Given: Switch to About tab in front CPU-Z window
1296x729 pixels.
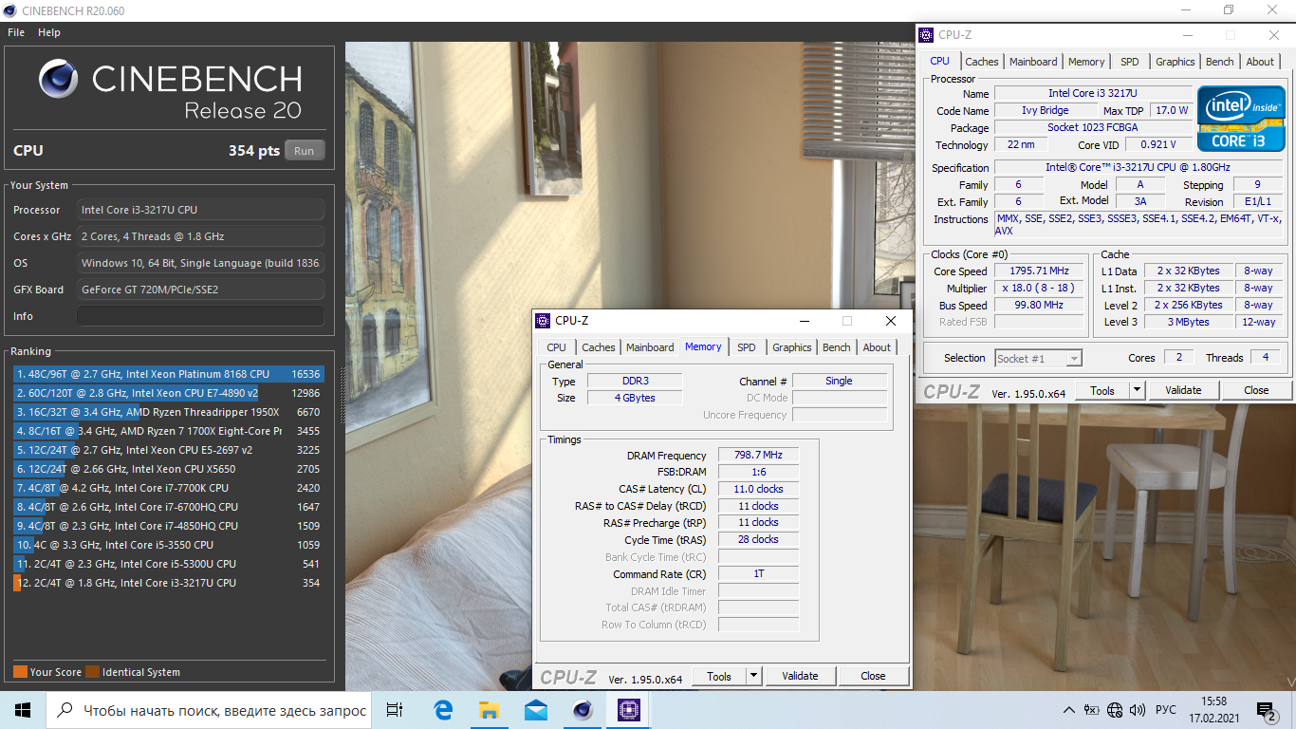Looking at the screenshot, I should [x=877, y=347].
